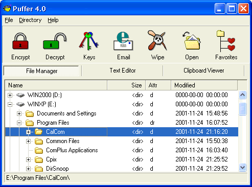The height and width of the screenshot is (187, 252).
Task: Expand the Cpix folder node
Action: point(28,159)
